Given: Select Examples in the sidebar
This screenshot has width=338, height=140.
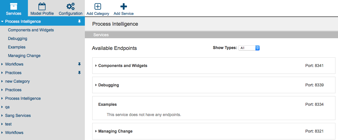Looking at the screenshot, I should coord(17,47).
